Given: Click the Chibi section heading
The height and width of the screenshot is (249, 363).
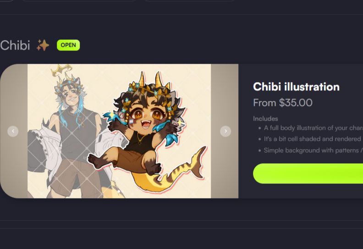Looking at the screenshot, I should click(15, 45).
